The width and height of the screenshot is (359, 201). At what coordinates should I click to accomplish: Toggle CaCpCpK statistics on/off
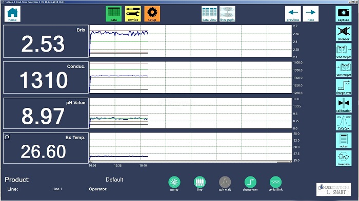coord(344,122)
